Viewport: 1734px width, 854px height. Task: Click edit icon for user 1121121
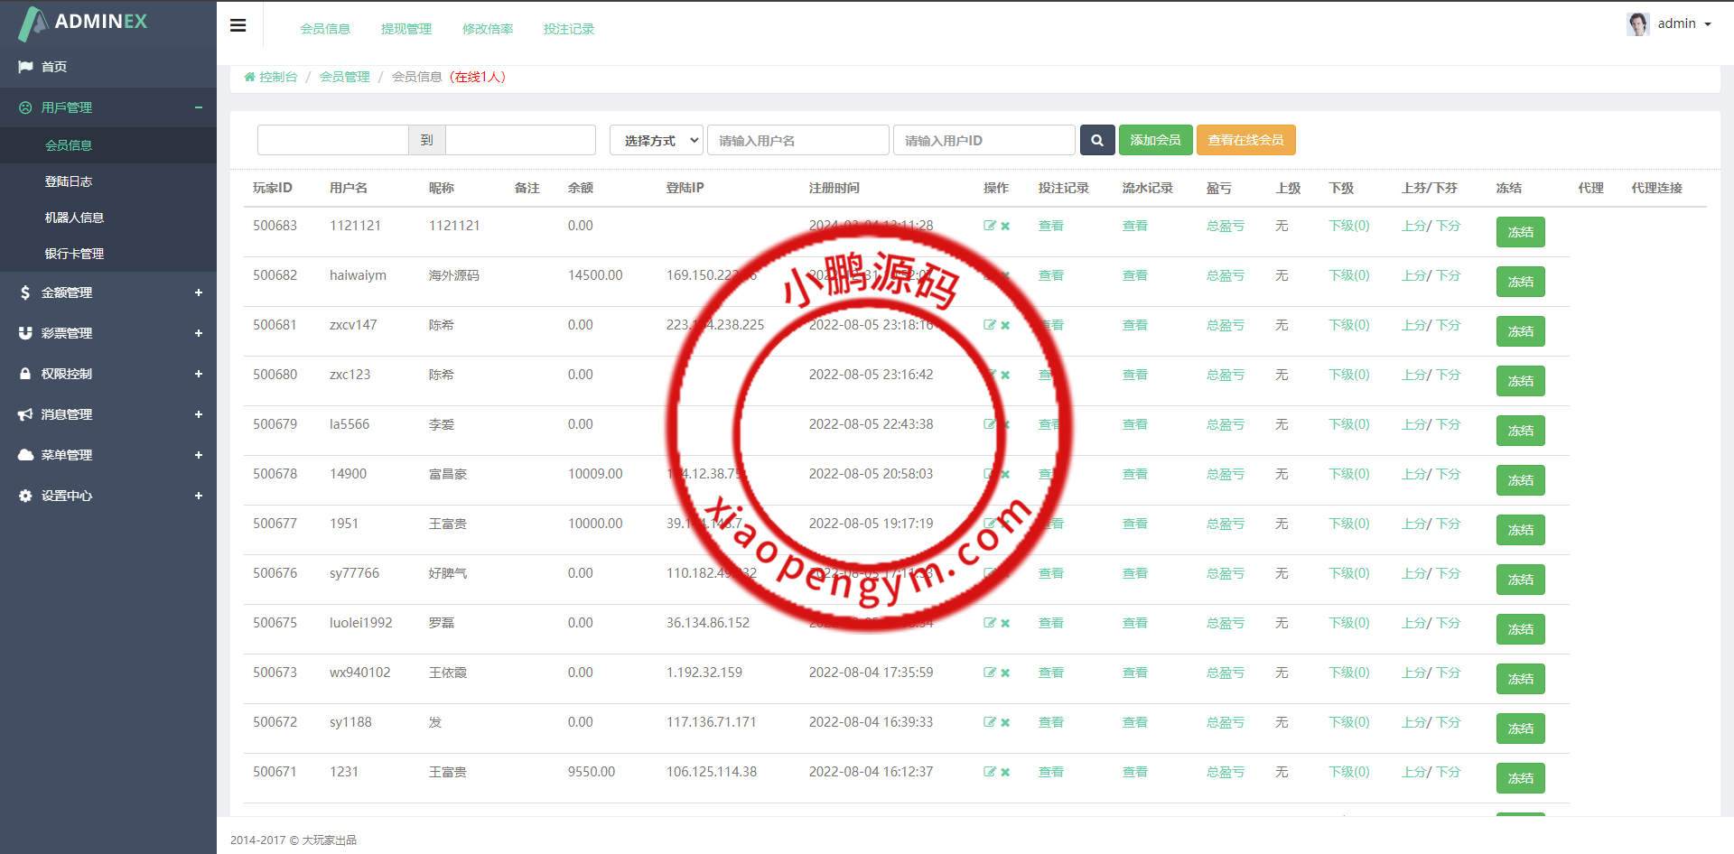point(989,226)
